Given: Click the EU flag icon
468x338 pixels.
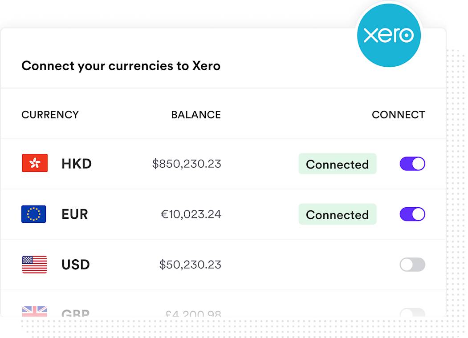Looking at the screenshot, I should [x=34, y=214].
